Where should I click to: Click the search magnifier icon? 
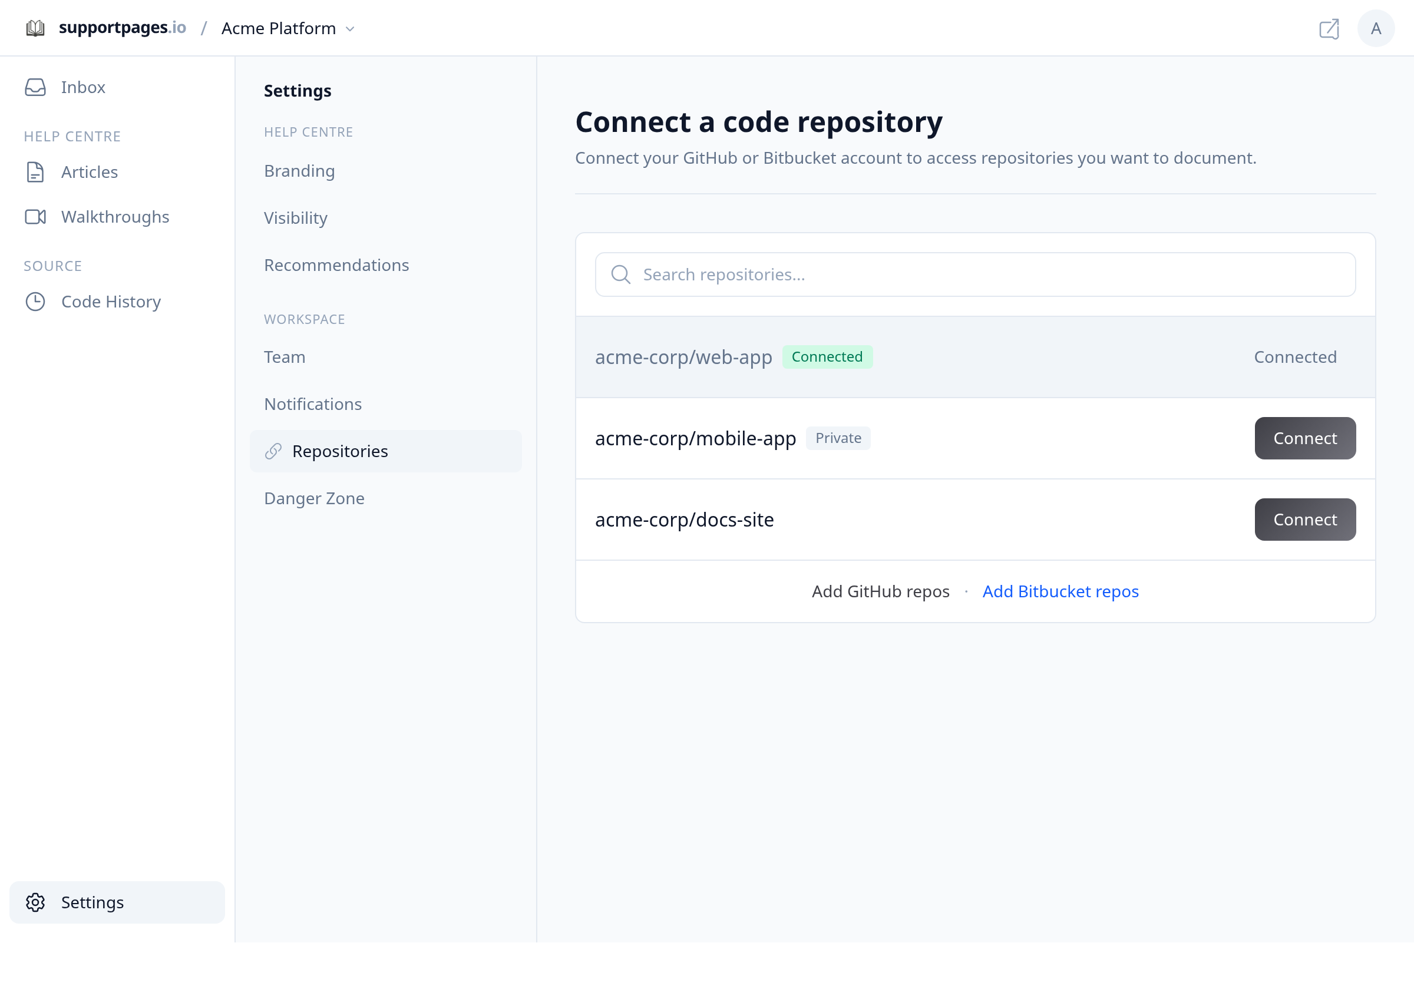pos(621,274)
